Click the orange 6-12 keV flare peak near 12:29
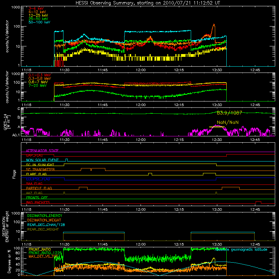Viewport: 279px width, 279px height. pos(214,25)
